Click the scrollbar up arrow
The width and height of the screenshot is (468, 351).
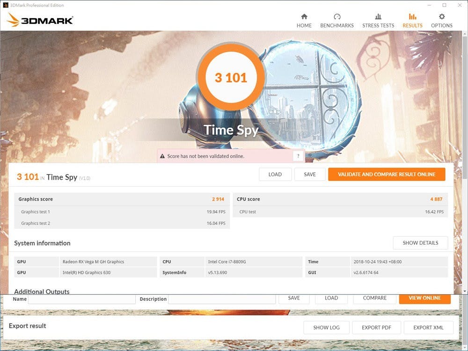(x=465, y=34)
